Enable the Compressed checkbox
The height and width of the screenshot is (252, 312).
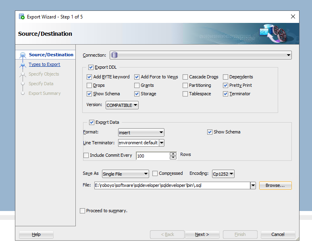155,173
